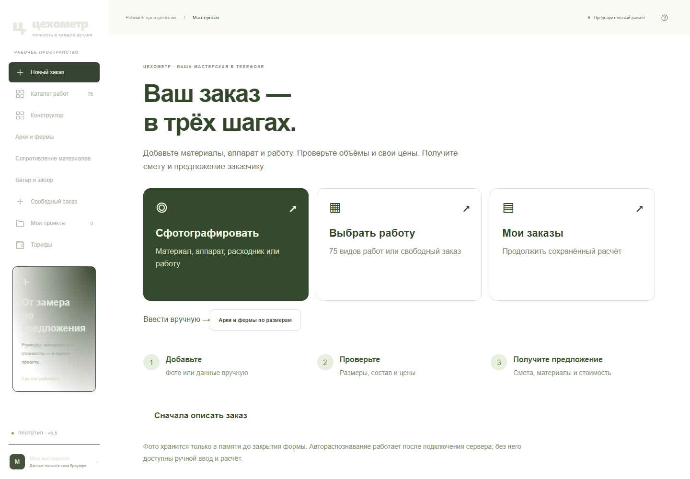690x479 pixels.
Task: Click the camera lens icon on Сфотографировать card
Action: pos(162,208)
